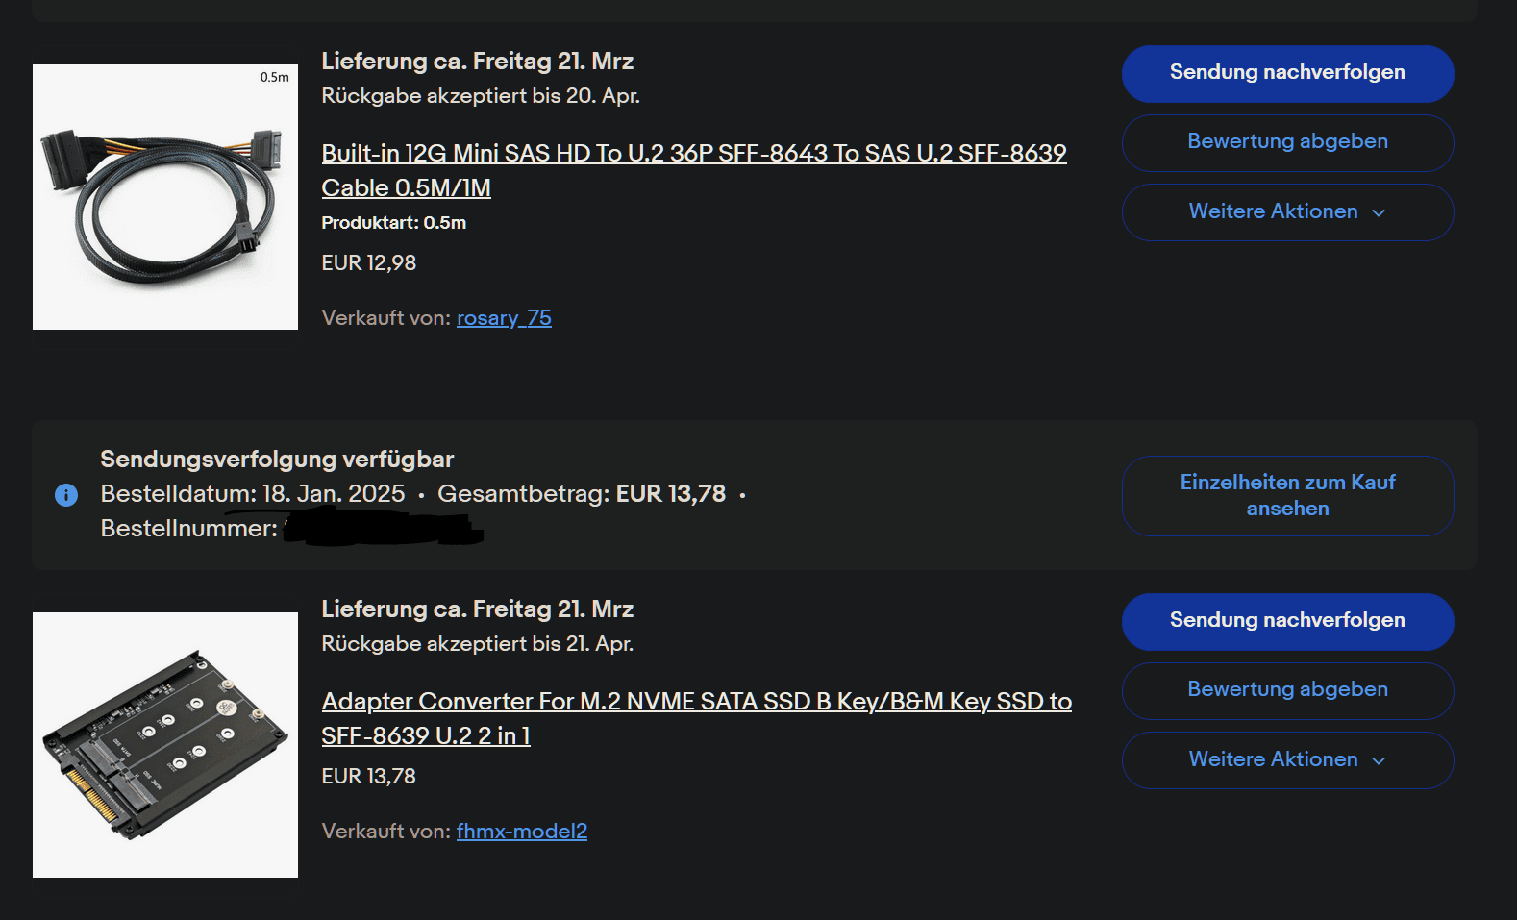Click Rückgabe akzeptiert bis 20. Apr. text
This screenshot has width=1517, height=920.
pos(480,96)
